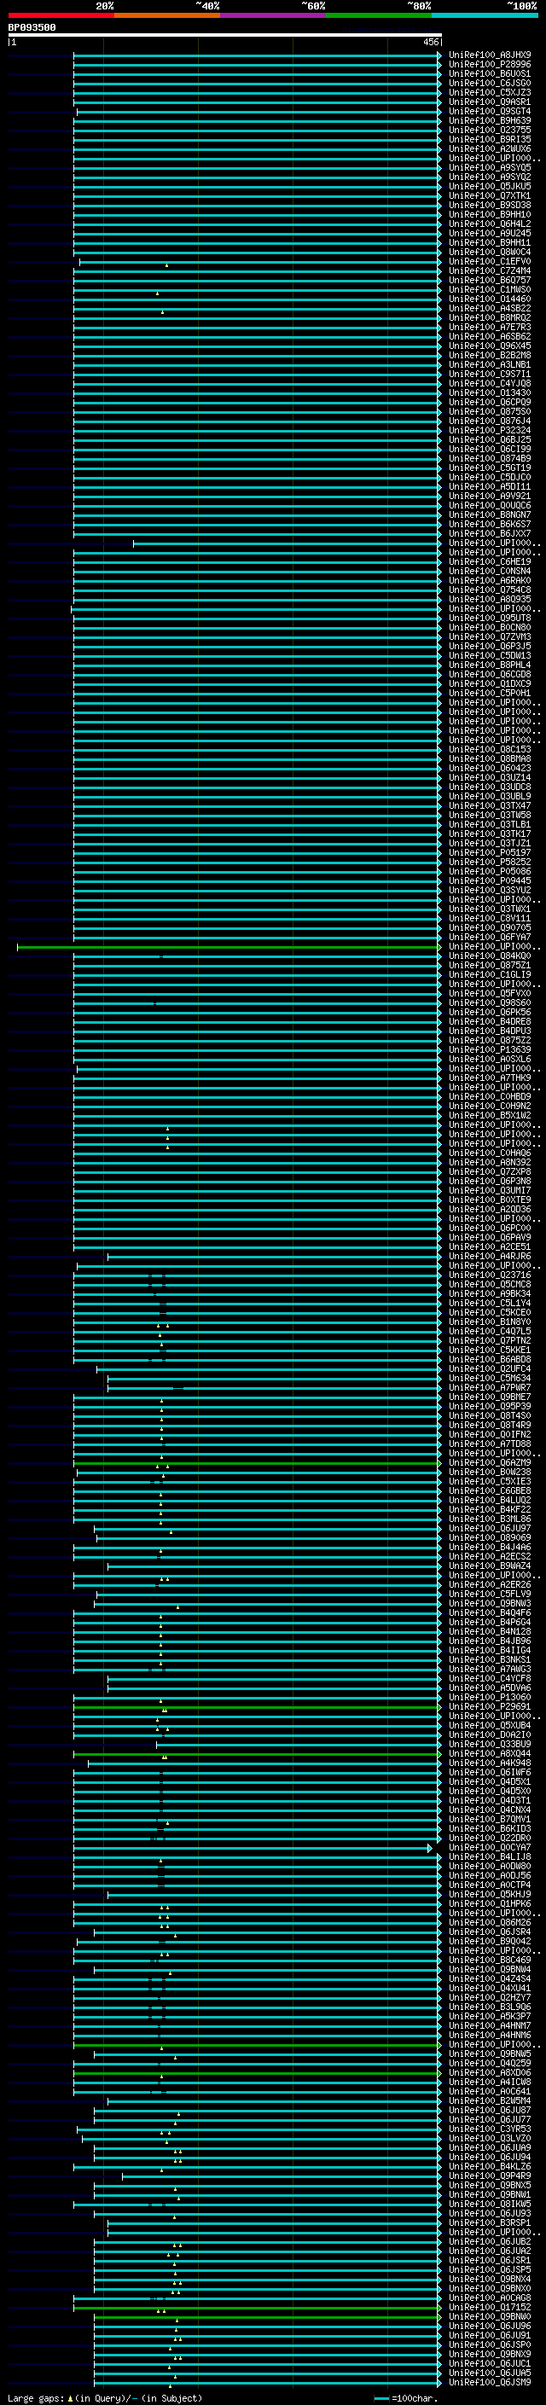The width and height of the screenshot is (546, 2405).
Task: Select hit UniRef100_A9SYQ5
Action: (x=490, y=168)
